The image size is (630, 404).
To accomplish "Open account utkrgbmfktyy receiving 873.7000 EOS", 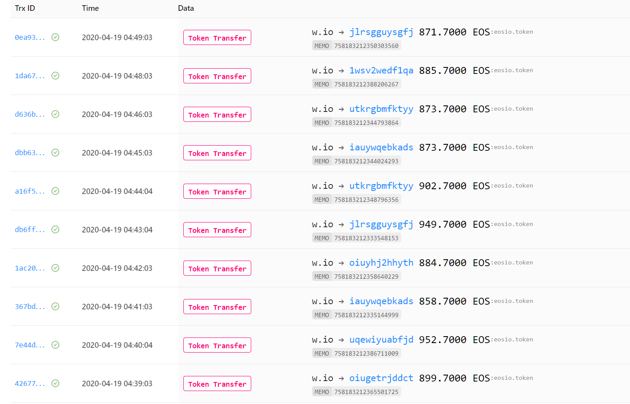I will click(381, 109).
